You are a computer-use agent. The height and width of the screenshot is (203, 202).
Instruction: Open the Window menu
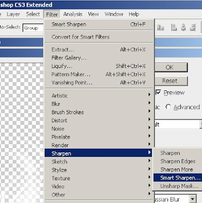[114, 14]
